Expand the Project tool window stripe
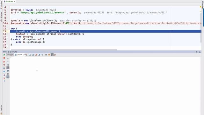The image size is (204, 115). click(x=1, y=5)
